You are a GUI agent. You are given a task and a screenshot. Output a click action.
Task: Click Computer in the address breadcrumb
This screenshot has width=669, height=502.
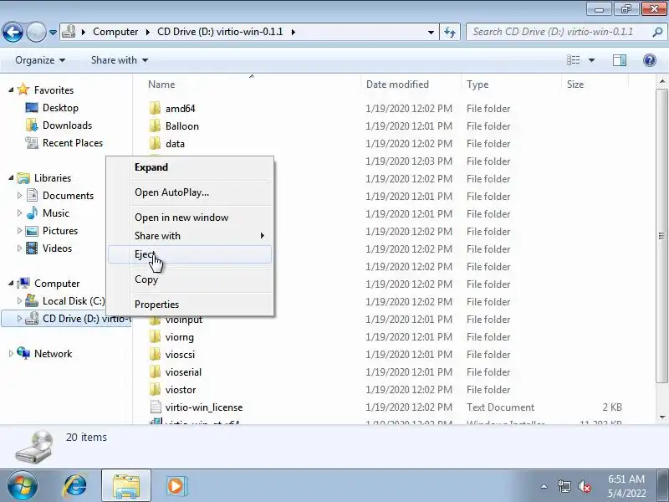(x=115, y=32)
